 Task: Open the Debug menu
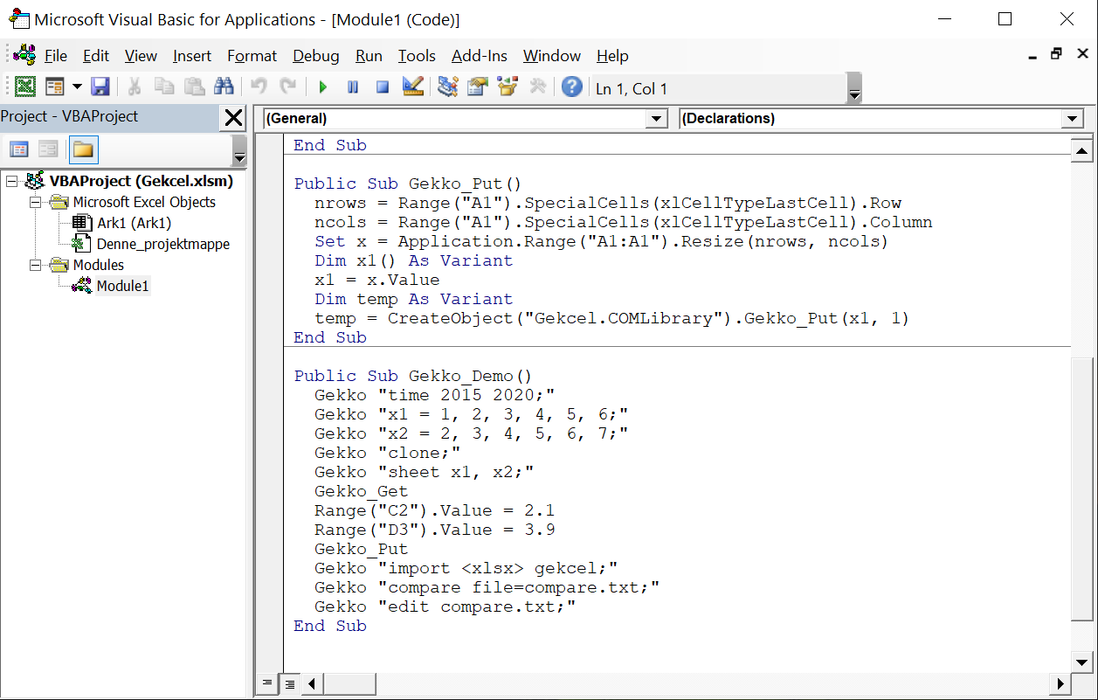[316, 56]
